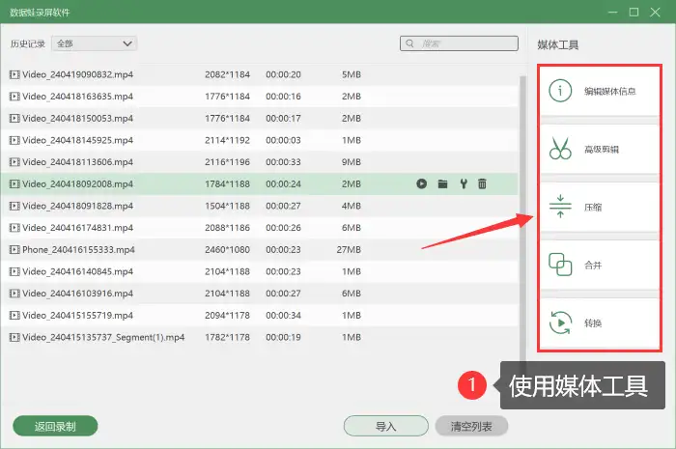Open the 转换 tool label
Screen dimensions: 676x449
click(593, 323)
